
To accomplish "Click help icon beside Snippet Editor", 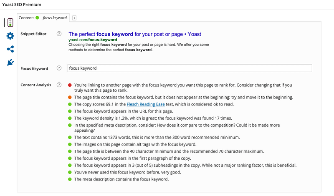I will pyautogui.click(x=59, y=34).
